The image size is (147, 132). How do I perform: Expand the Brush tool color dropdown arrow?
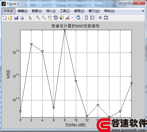coord(72,18)
